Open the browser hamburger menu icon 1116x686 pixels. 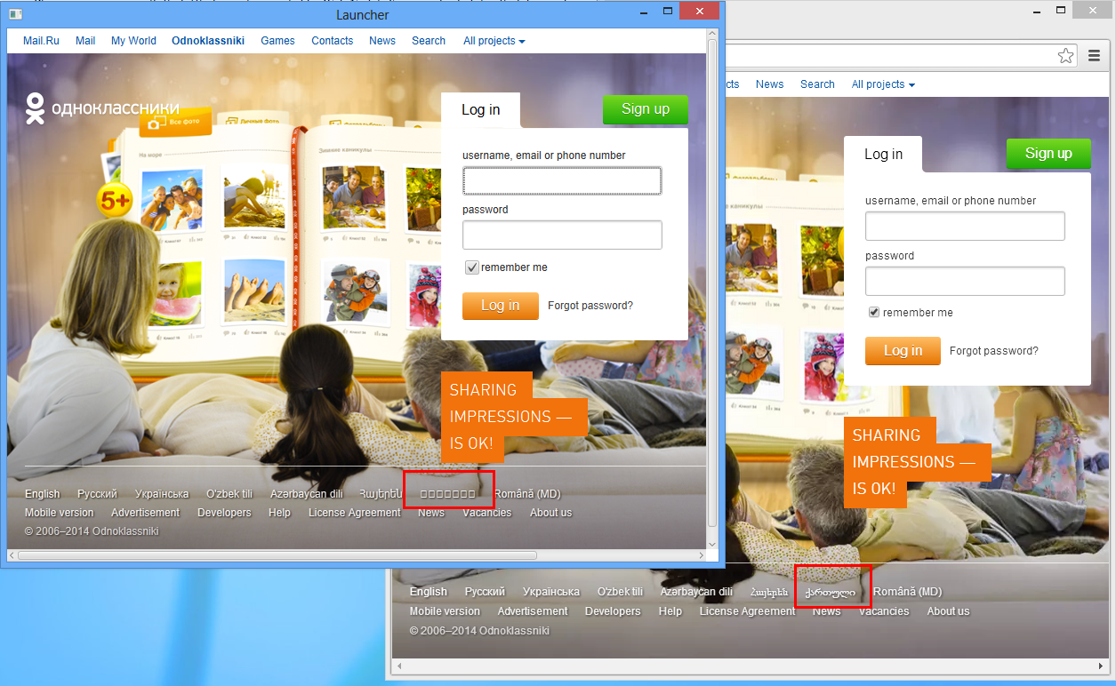[1094, 56]
